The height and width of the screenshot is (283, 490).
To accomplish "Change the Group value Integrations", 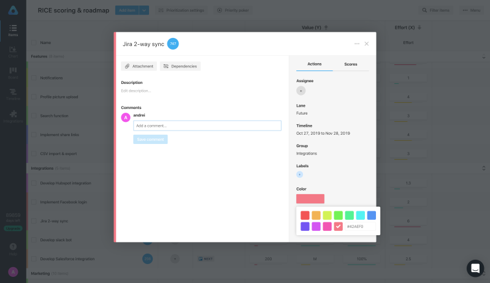I will [307, 154].
